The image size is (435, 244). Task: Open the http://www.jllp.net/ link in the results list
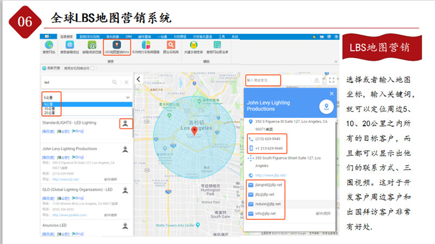pos(66,179)
